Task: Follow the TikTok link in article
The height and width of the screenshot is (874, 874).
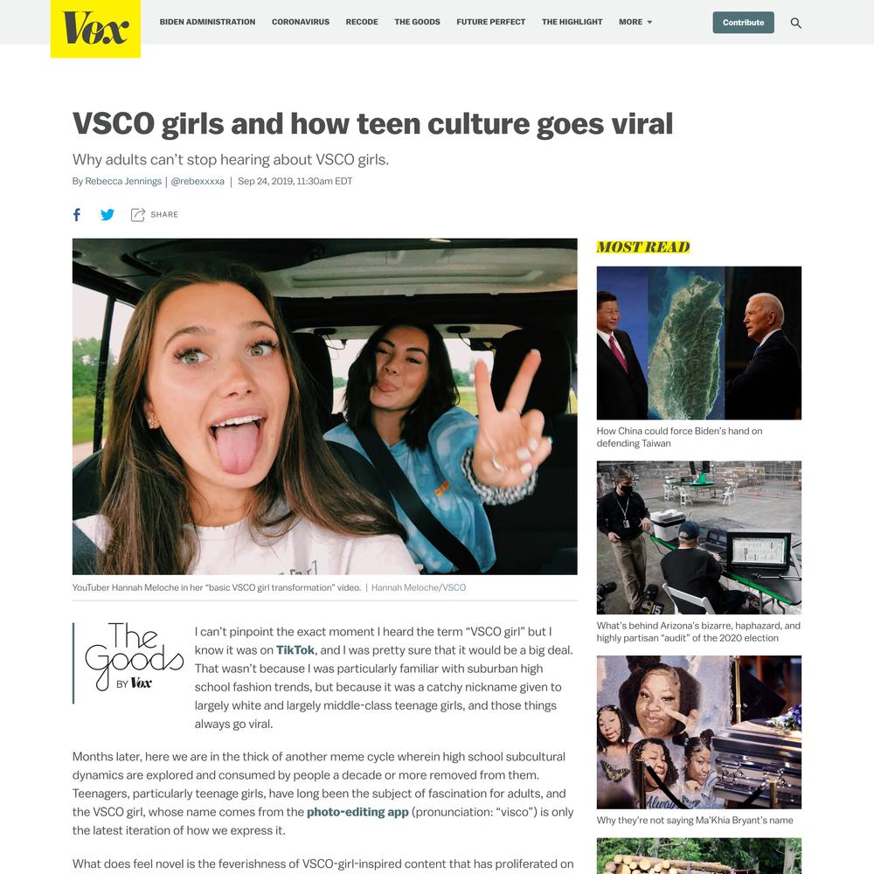Action: 295,650
